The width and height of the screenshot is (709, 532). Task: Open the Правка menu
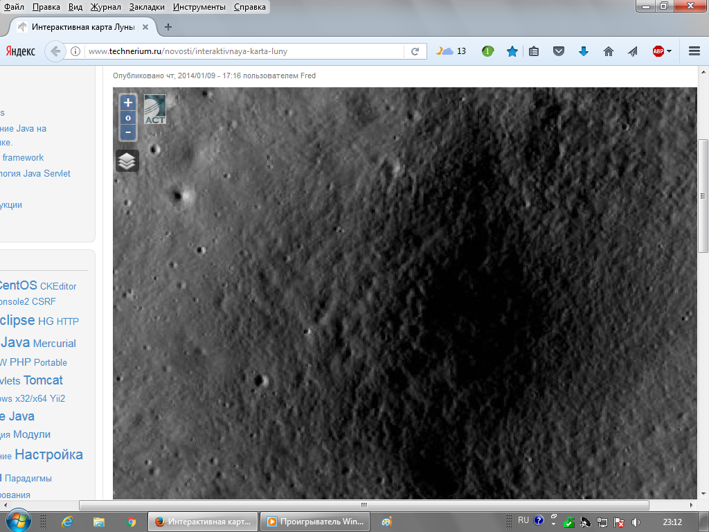[46, 7]
